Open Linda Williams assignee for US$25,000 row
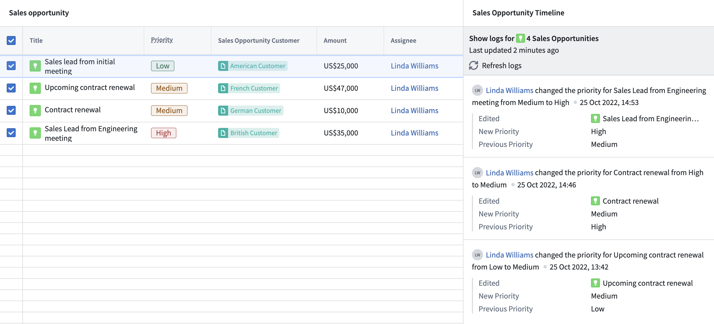 coord(415,66)
